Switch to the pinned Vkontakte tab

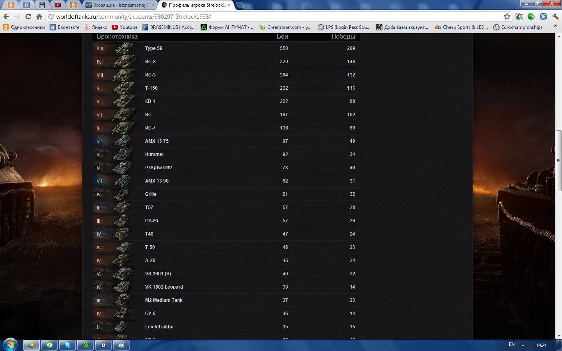(27, 5)
